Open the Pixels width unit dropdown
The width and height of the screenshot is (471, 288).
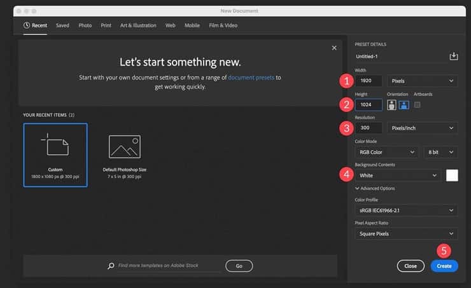pos(422,81)
